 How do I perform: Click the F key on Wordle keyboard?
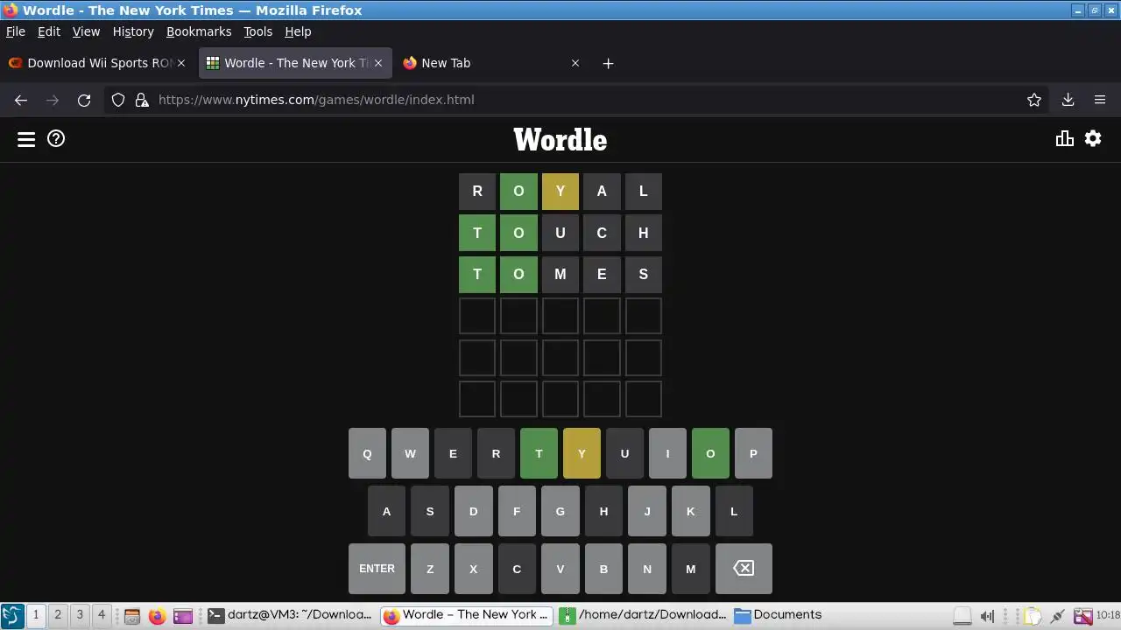click(517, 511)
